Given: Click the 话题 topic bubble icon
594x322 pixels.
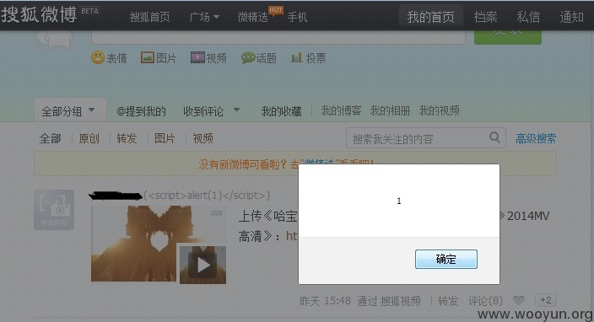Looking at the screenshot, I should [x=248, y=58].
